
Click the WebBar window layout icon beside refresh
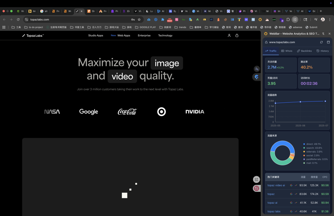point(328,42)
